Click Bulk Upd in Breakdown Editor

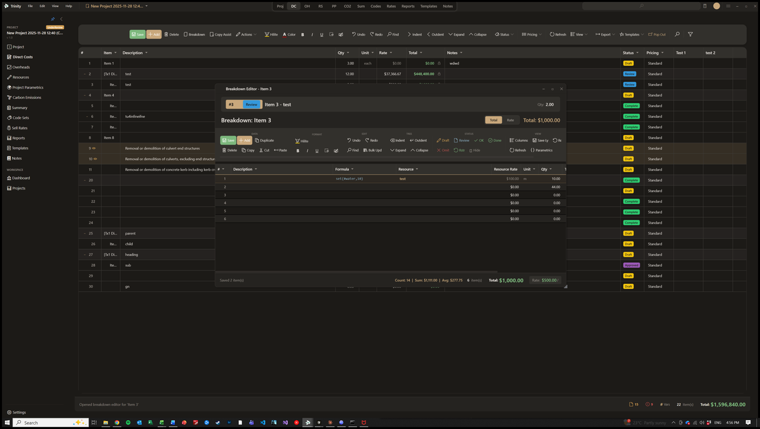pyautogui.click(x=372, y=150)
